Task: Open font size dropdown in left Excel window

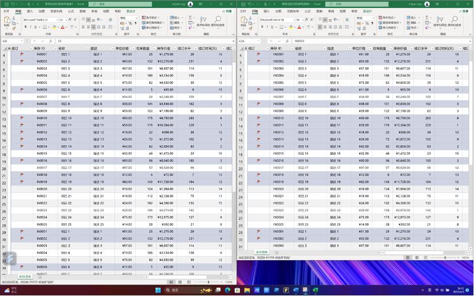Action: pyautogui.click(x=66, y=19)
